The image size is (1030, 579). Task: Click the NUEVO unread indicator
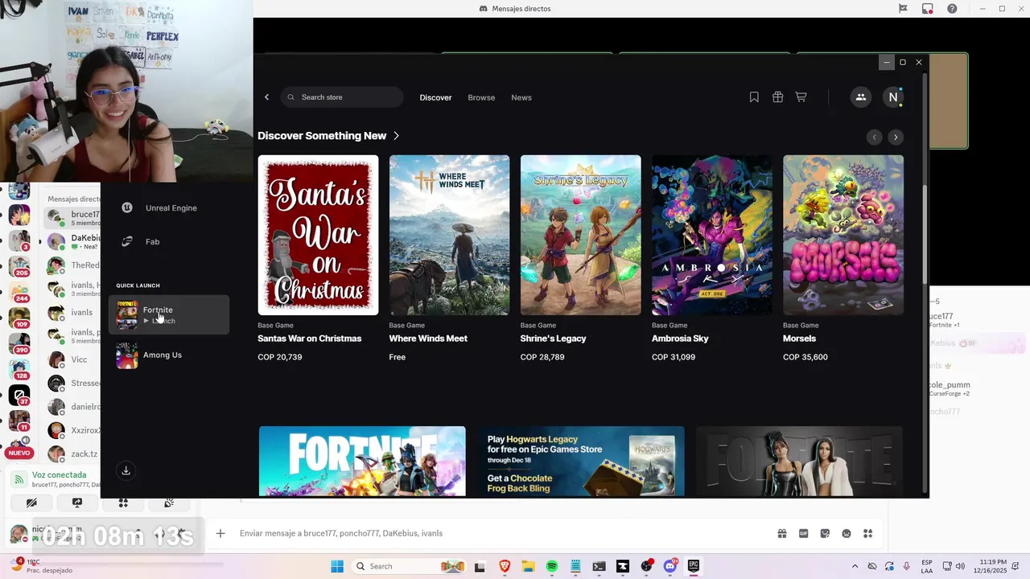point(19,453)
